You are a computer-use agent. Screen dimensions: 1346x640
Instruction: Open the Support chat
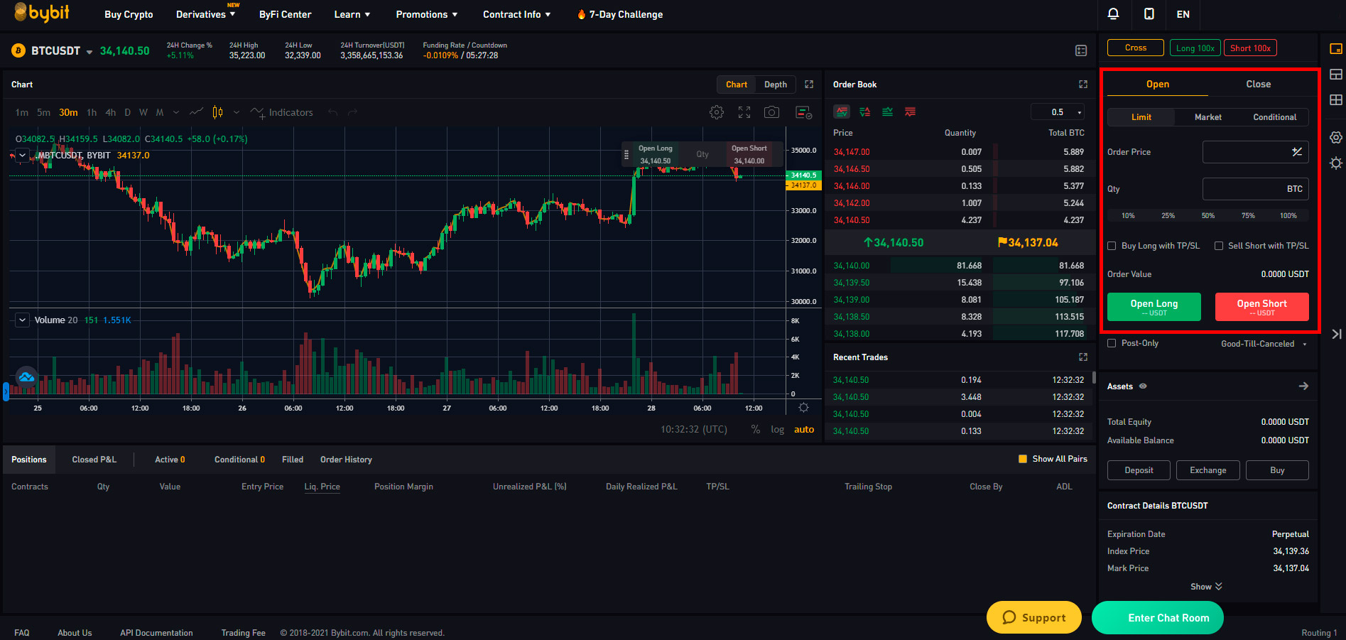point(1034,617)
